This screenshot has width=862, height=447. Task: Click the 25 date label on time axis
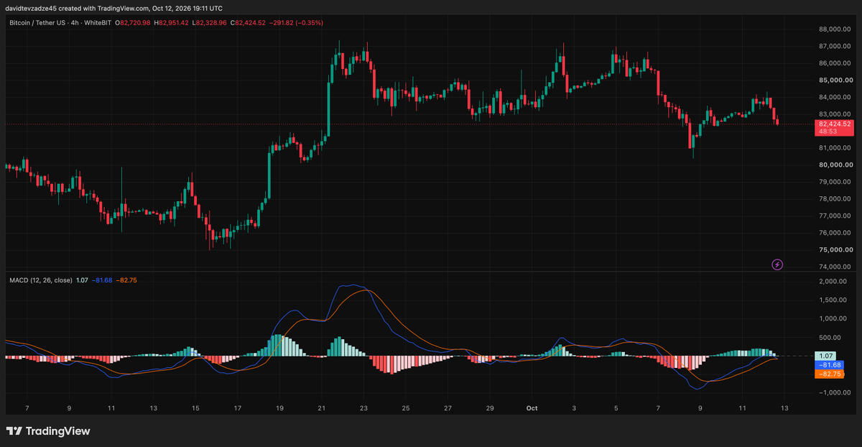[x=406, y=408]
